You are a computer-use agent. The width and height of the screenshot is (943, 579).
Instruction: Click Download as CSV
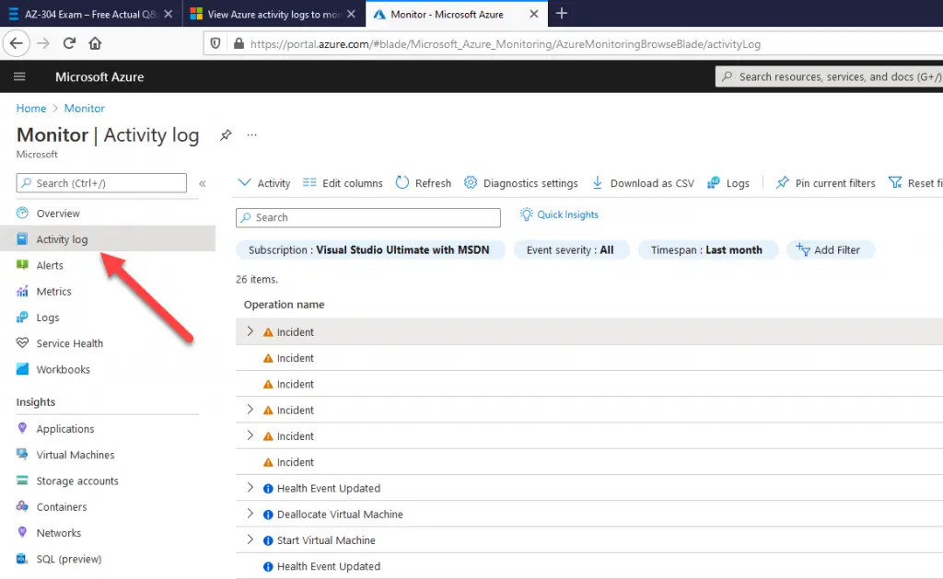tap(643, 183)
